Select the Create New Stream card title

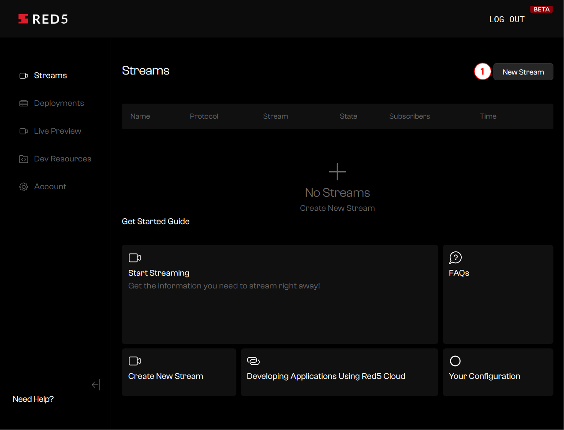click(166, 376)
